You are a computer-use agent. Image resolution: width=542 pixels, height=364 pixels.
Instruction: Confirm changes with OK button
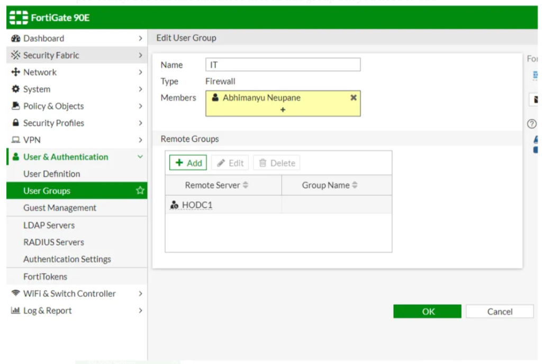[427, 312]
